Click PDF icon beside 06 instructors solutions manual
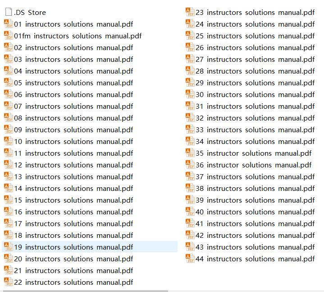The image size is (324, 292). 9,94
